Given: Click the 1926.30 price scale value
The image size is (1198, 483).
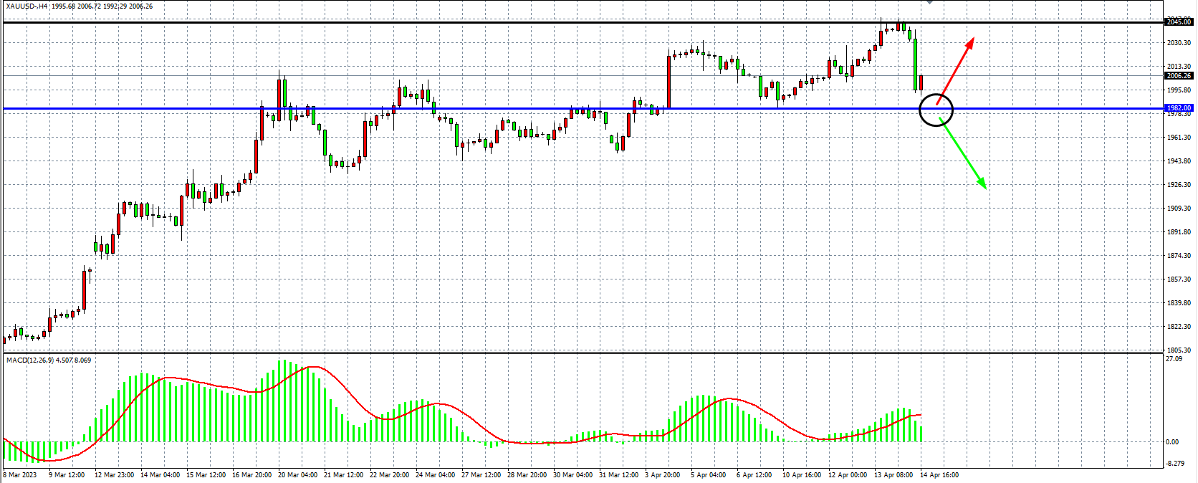Looking at the screenshot, I should (x=1179, y=185).
